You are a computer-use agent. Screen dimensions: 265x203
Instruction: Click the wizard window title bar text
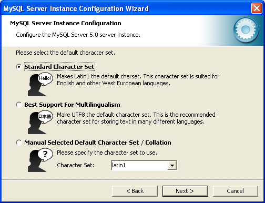coord(76,8)
